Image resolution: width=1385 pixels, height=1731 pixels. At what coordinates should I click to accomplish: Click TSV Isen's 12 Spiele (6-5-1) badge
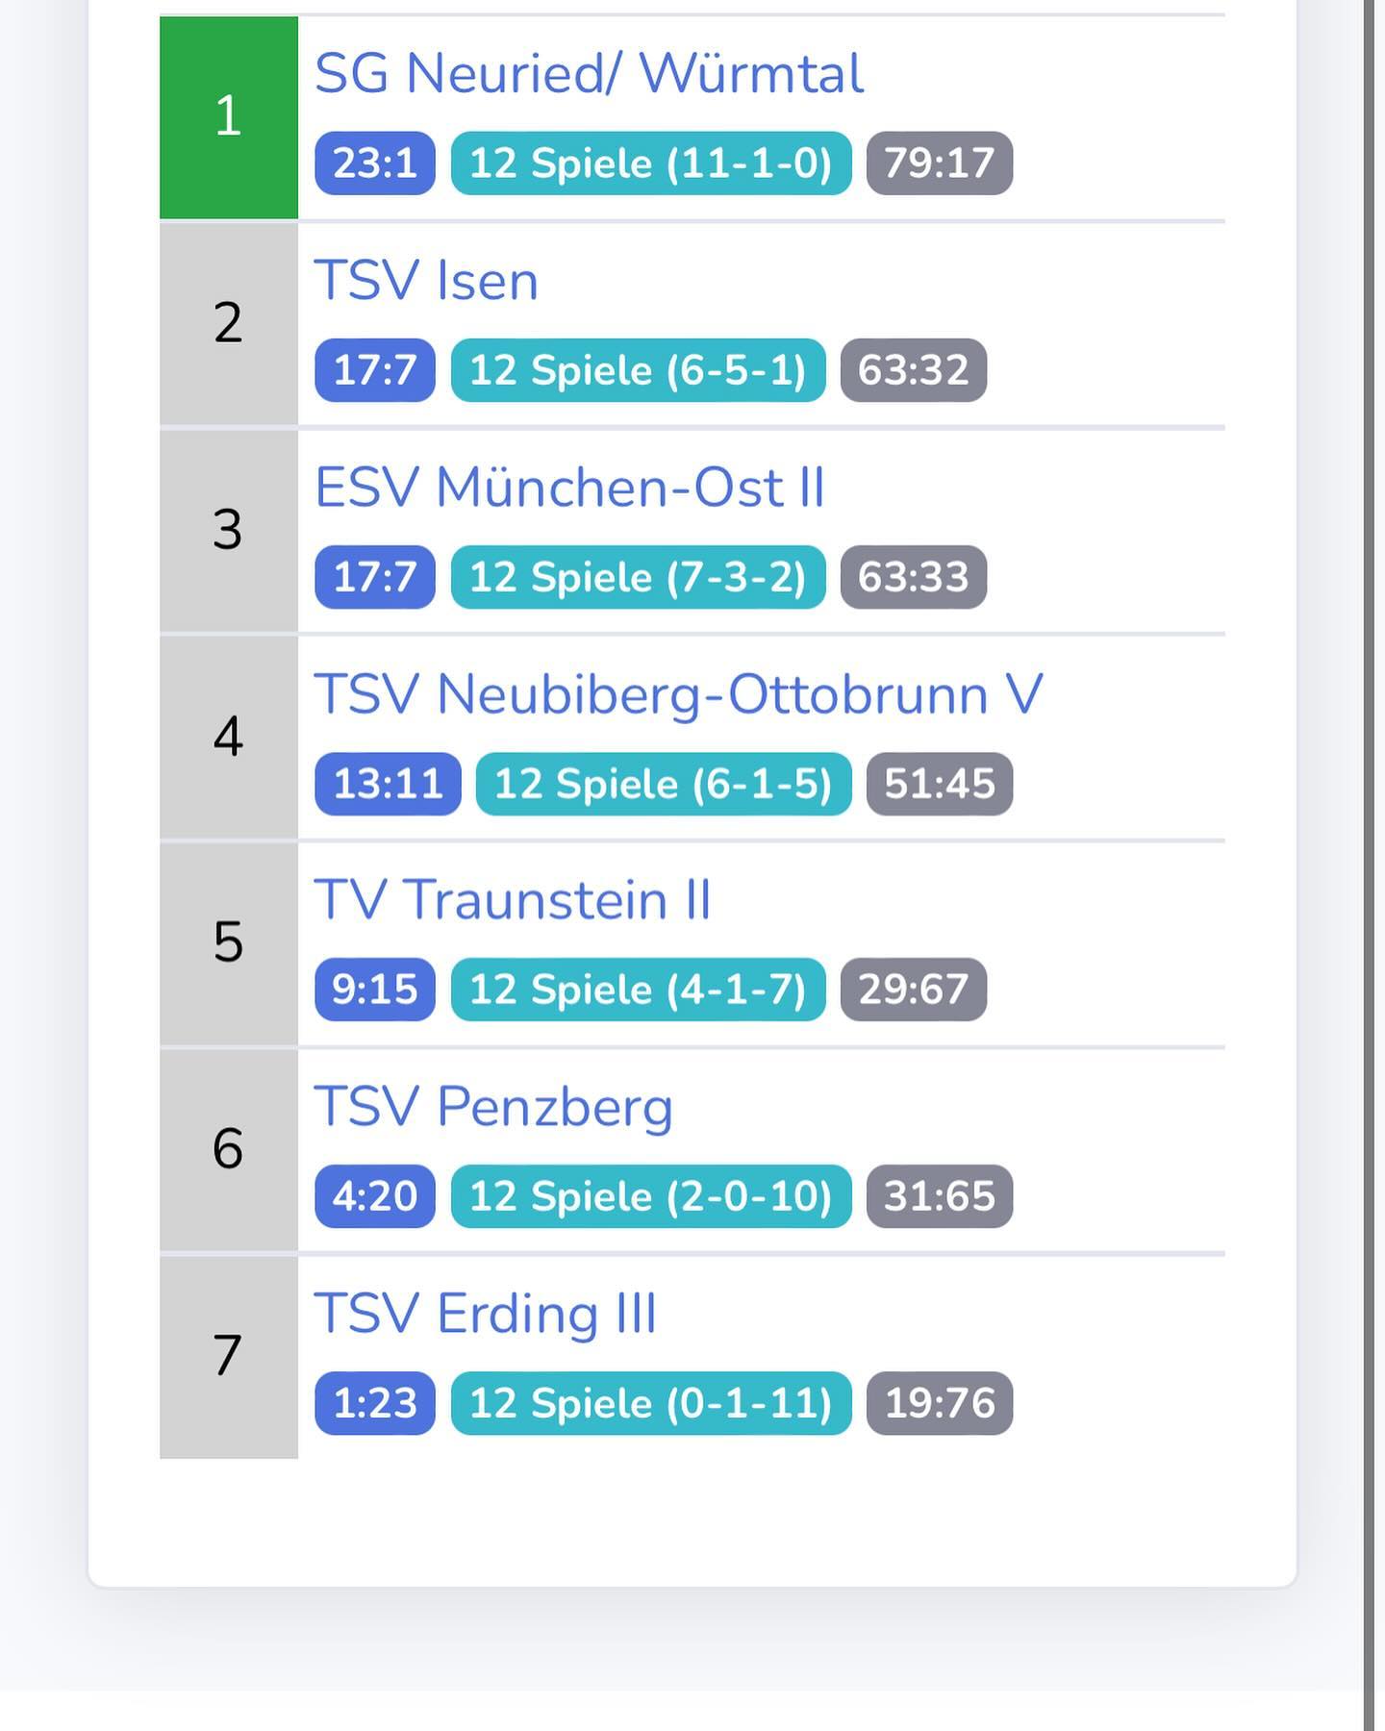coord(638,370)
